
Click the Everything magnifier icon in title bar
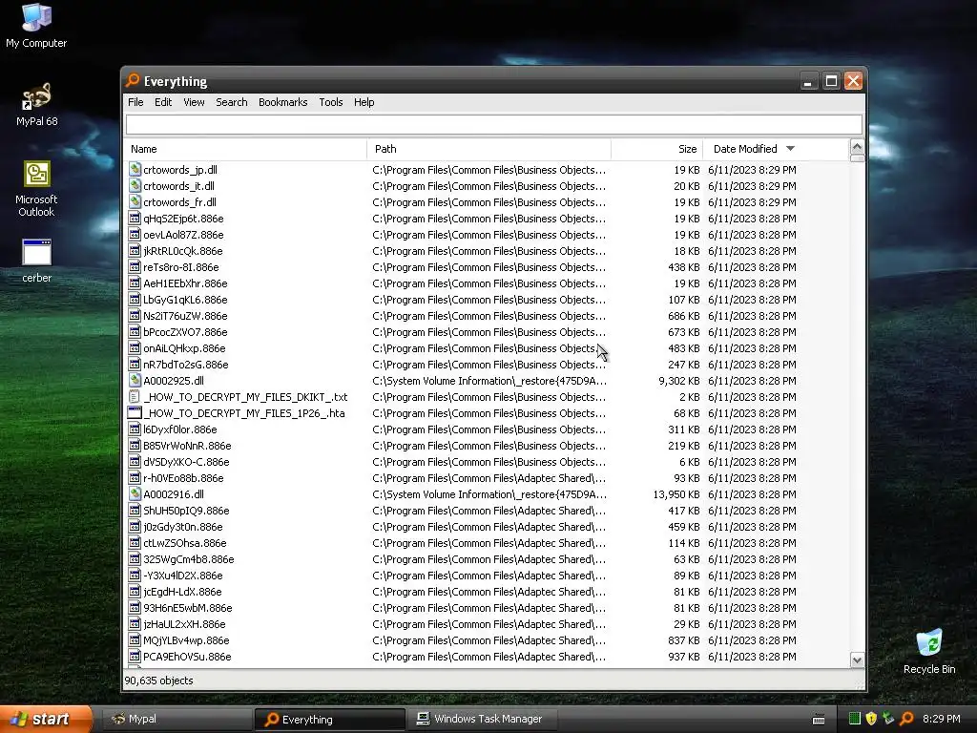[133, 80]
